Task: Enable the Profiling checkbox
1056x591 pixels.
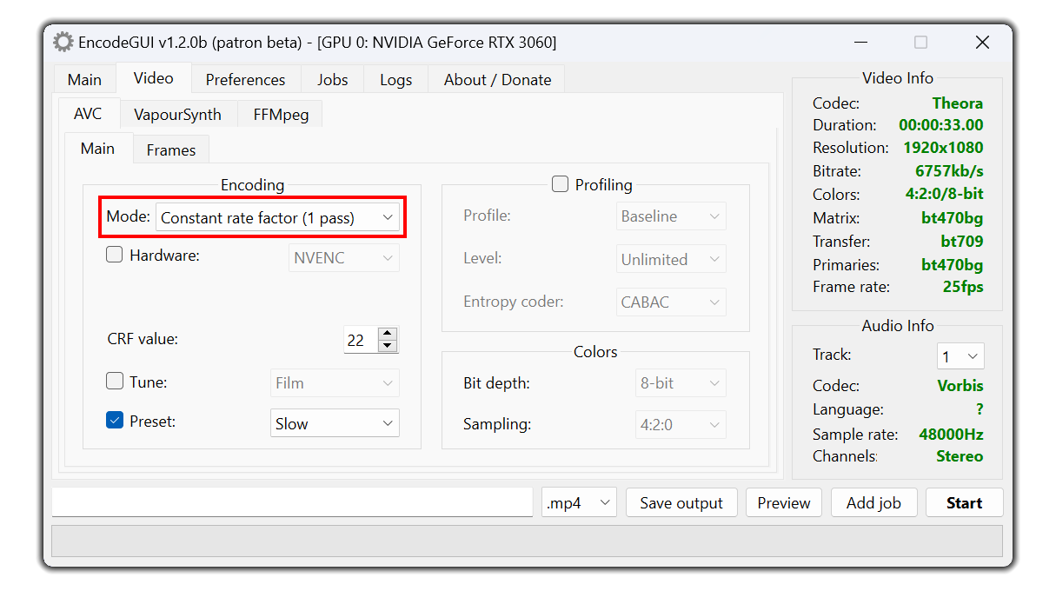Action: coord(561,183)
